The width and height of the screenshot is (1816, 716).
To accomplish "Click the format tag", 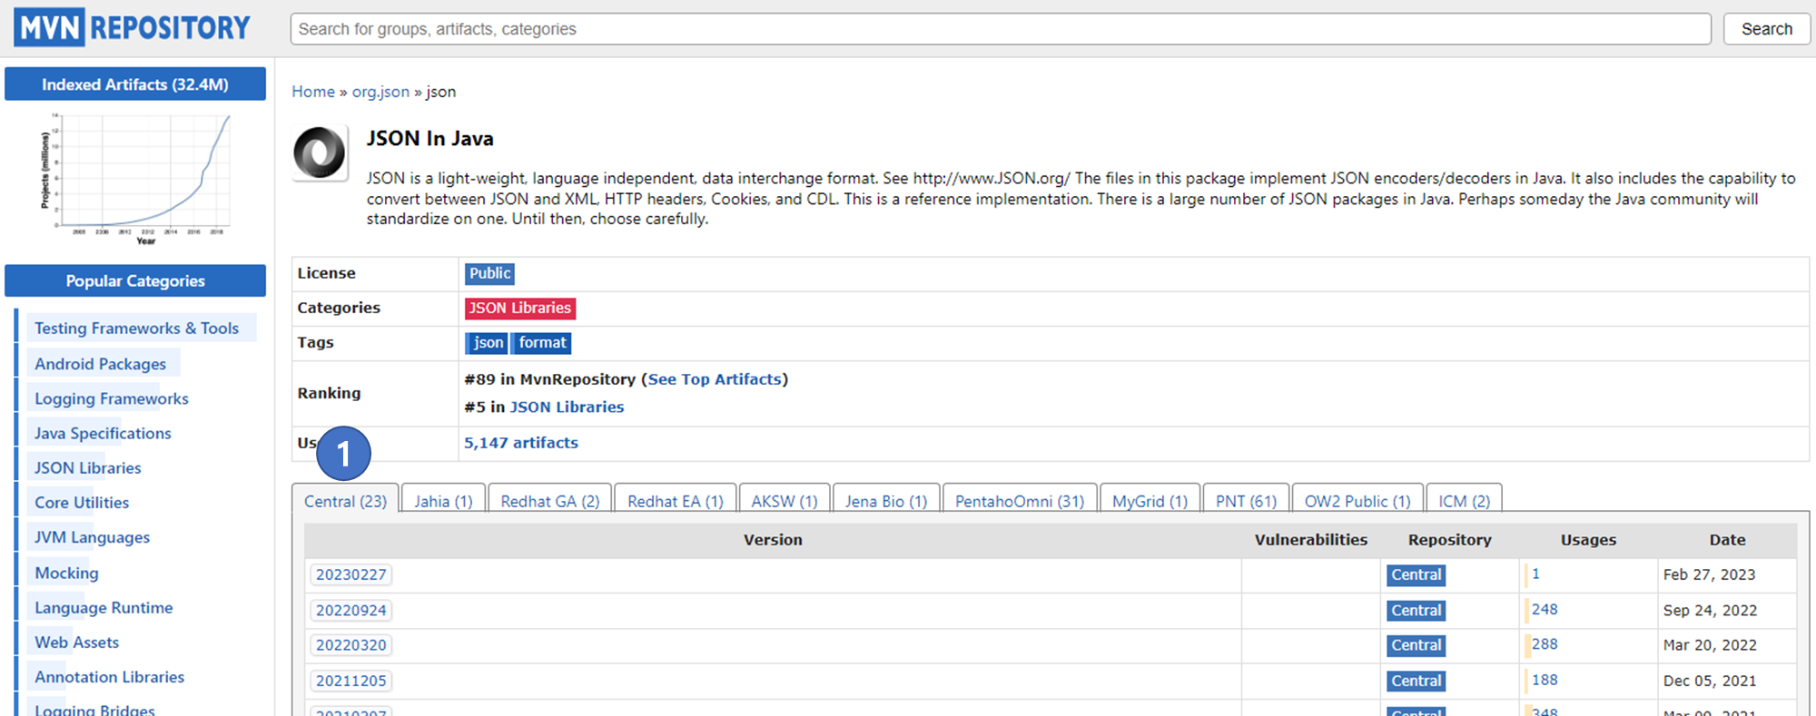I will 542,343.
